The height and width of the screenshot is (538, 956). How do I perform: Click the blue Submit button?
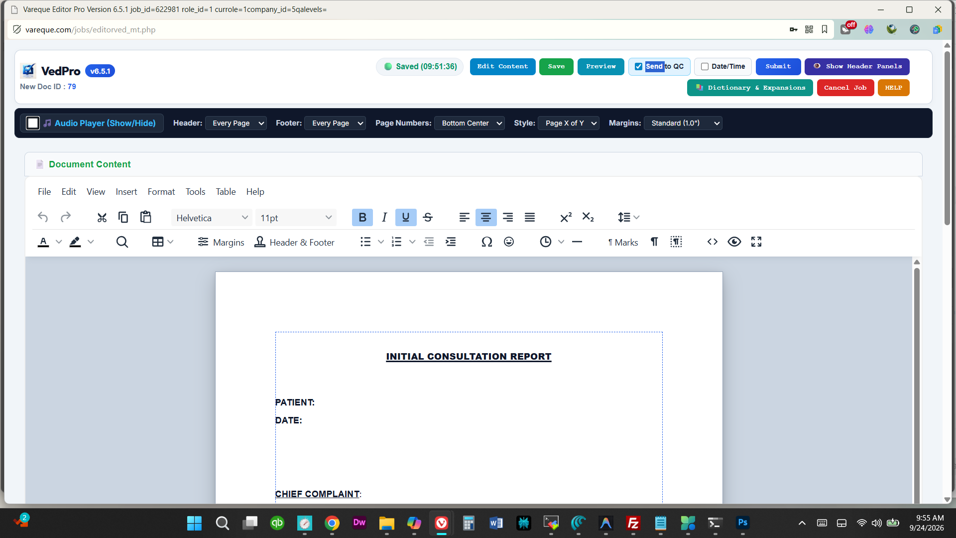[778, 67]
